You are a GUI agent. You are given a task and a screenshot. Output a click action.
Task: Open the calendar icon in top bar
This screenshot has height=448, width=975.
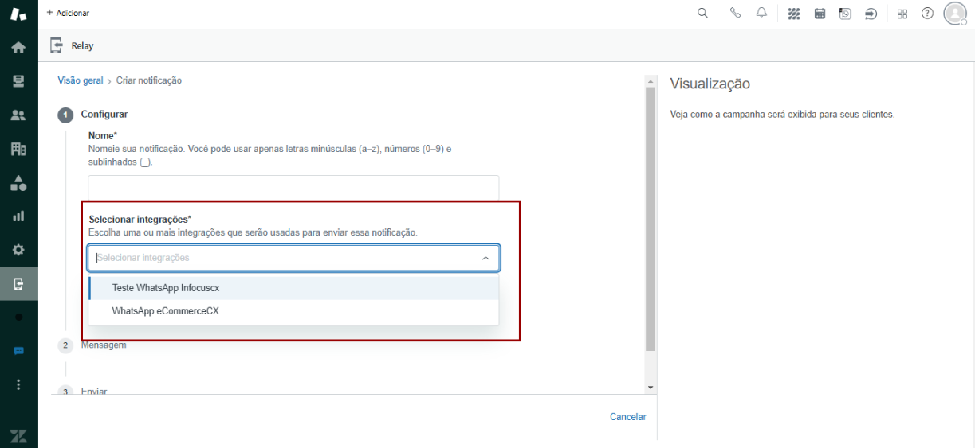coord(820,14)
